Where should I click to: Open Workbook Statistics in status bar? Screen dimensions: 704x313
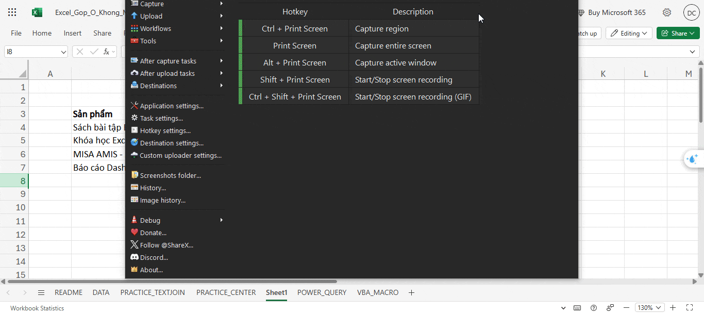click(x=37, y=308)
